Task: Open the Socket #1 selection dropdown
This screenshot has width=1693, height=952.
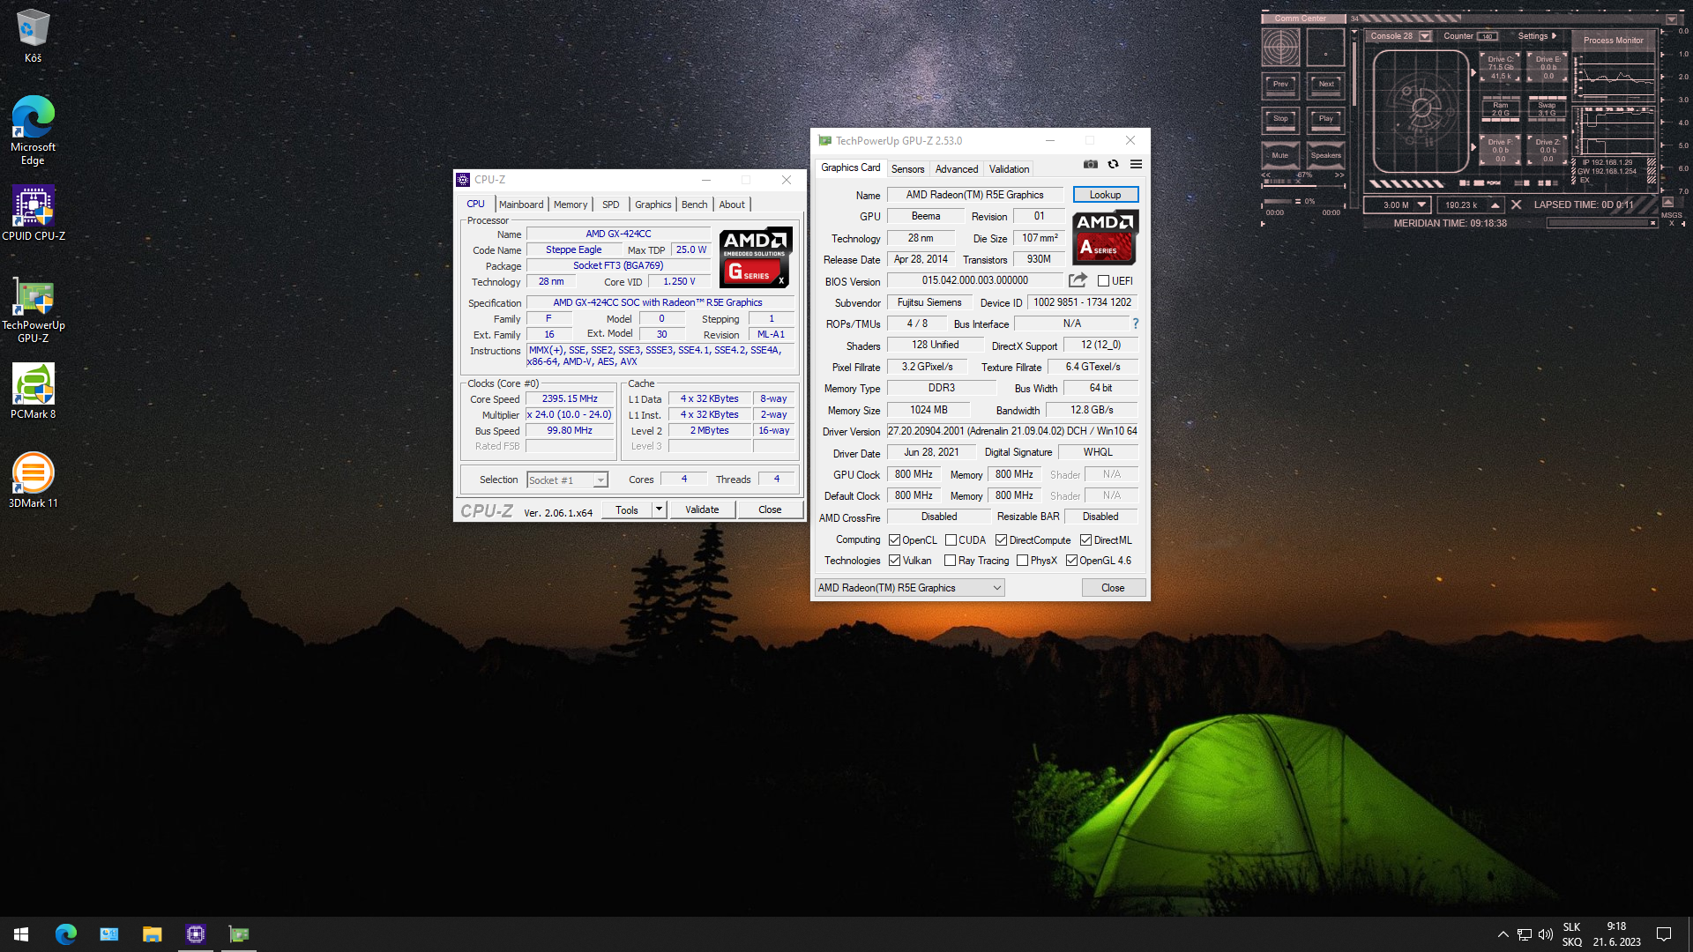Action: [x=567, y=480]
